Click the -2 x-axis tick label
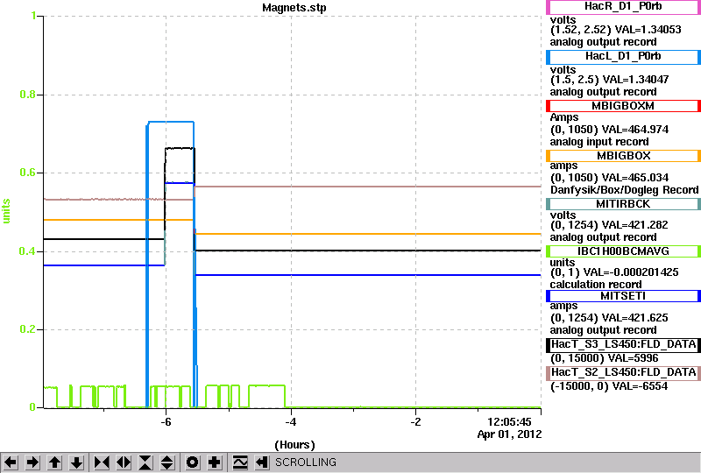This screenshot has height=473, width=701. tap(415, 422)
